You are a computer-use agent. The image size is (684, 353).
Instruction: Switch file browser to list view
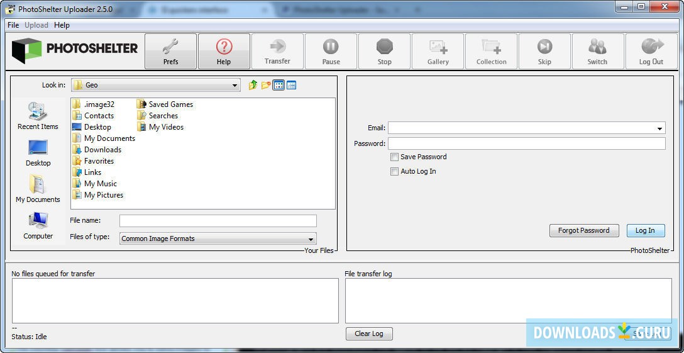click(x=279, y=85)
